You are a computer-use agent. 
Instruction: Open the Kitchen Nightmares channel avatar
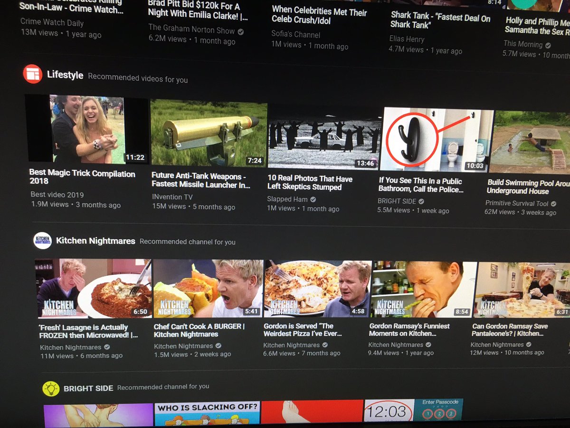click(42, 241)
